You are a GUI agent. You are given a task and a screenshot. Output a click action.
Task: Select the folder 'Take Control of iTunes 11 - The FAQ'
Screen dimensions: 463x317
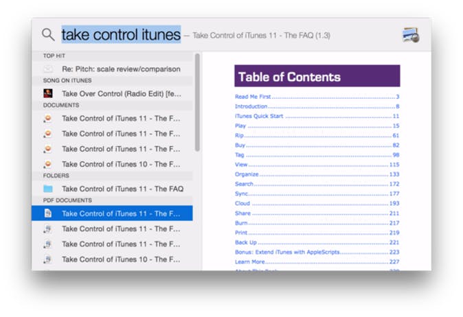coord(112,189)
